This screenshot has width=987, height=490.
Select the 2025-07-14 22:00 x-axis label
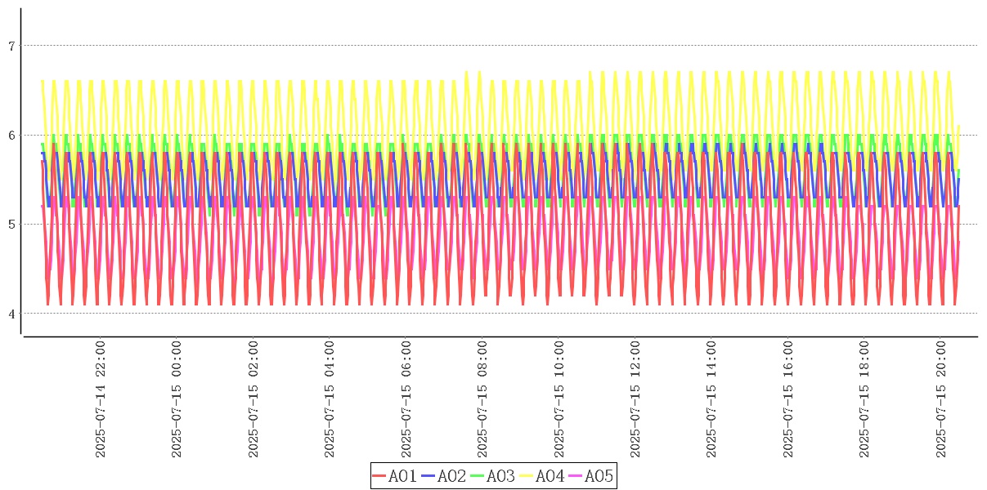click(101, 400)
